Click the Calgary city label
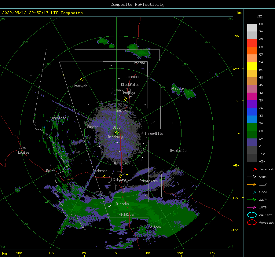Screen dimensions: 275x257 (119, 180)
